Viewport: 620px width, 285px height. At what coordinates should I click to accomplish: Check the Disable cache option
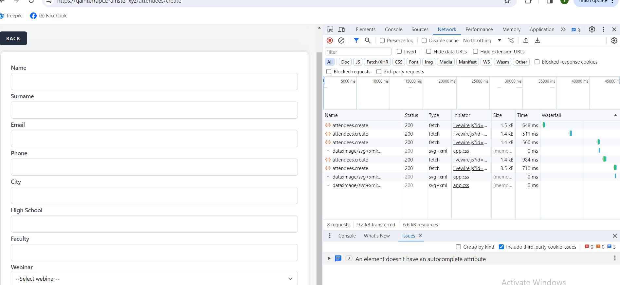424,41
